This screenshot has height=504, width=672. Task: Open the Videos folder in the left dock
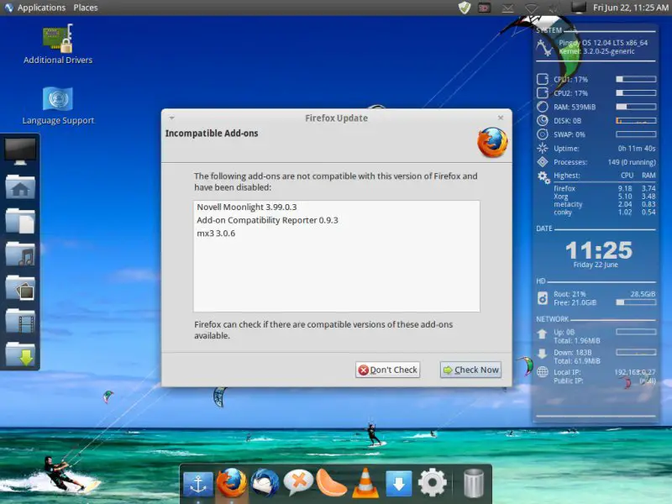pos(19,321)
